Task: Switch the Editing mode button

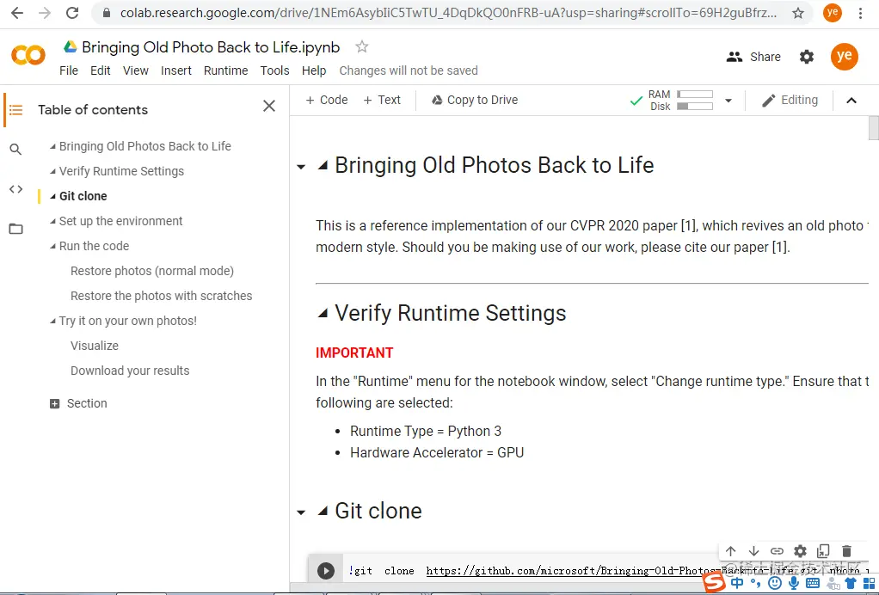Action: (790, 101)
